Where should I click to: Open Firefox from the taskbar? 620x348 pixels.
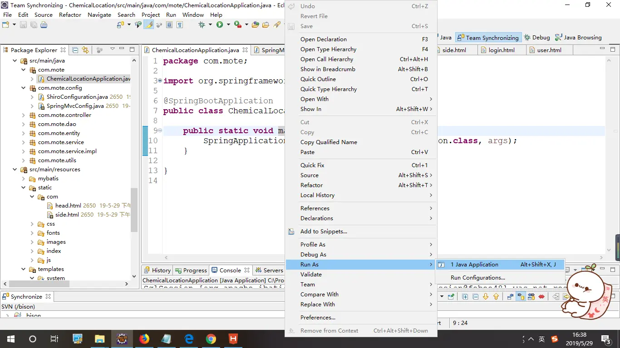pos(144,339)
